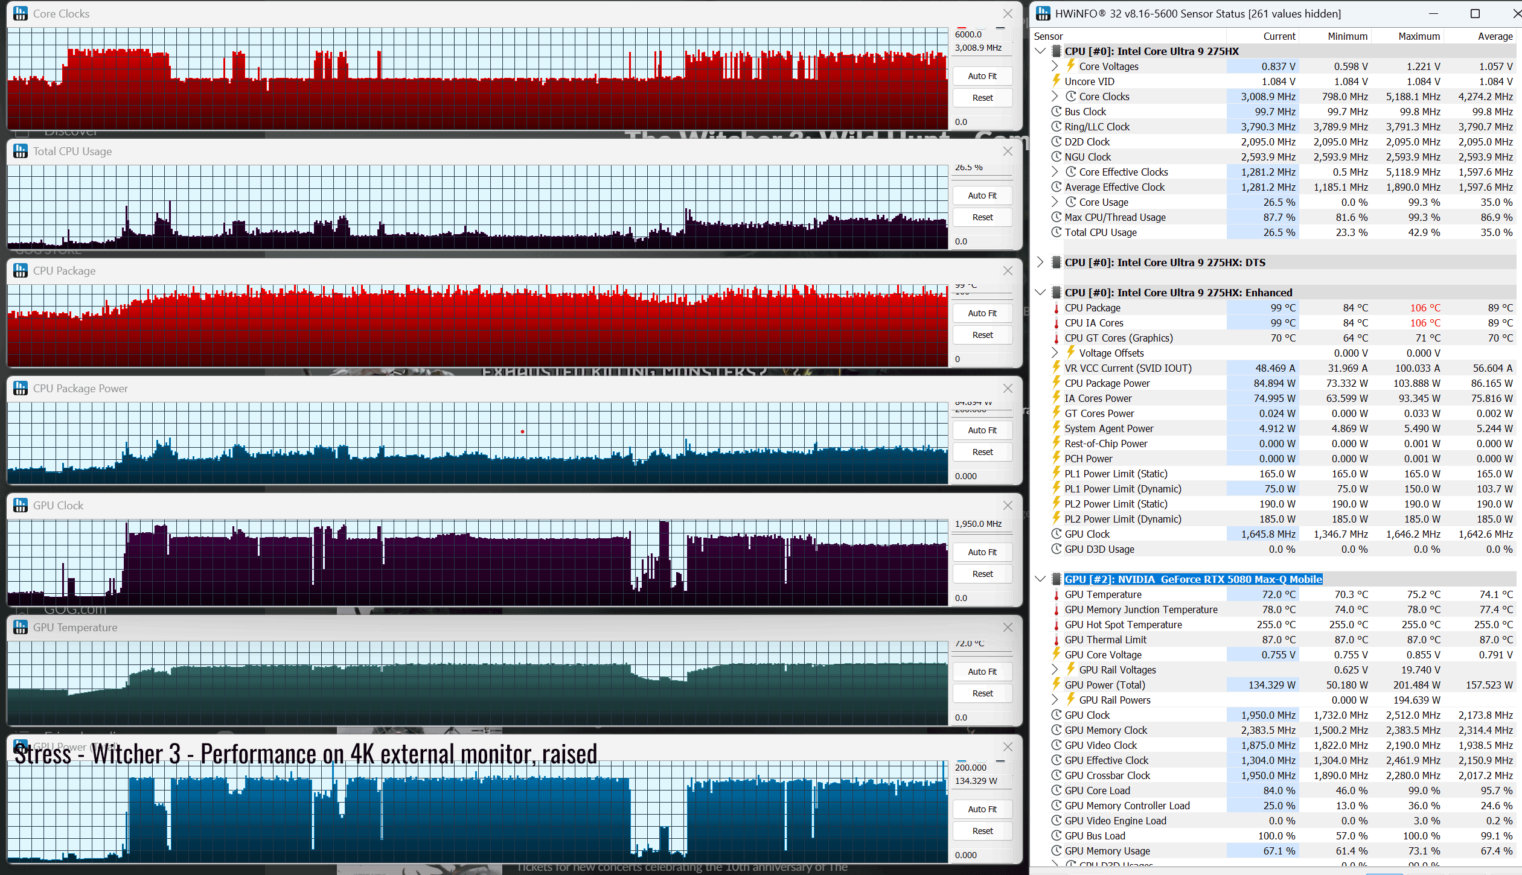Click the thermometer icon beside GPU Thermal Limit

coord(1057,640)
